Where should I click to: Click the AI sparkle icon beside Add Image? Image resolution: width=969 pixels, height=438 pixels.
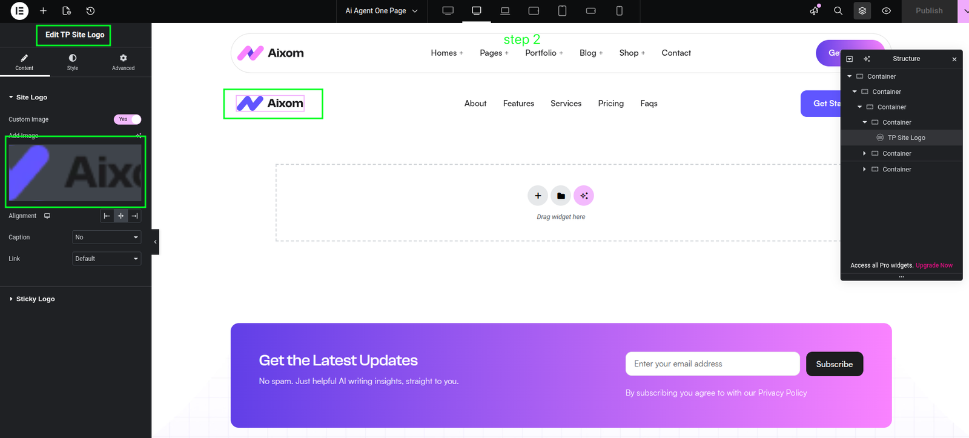139,136
